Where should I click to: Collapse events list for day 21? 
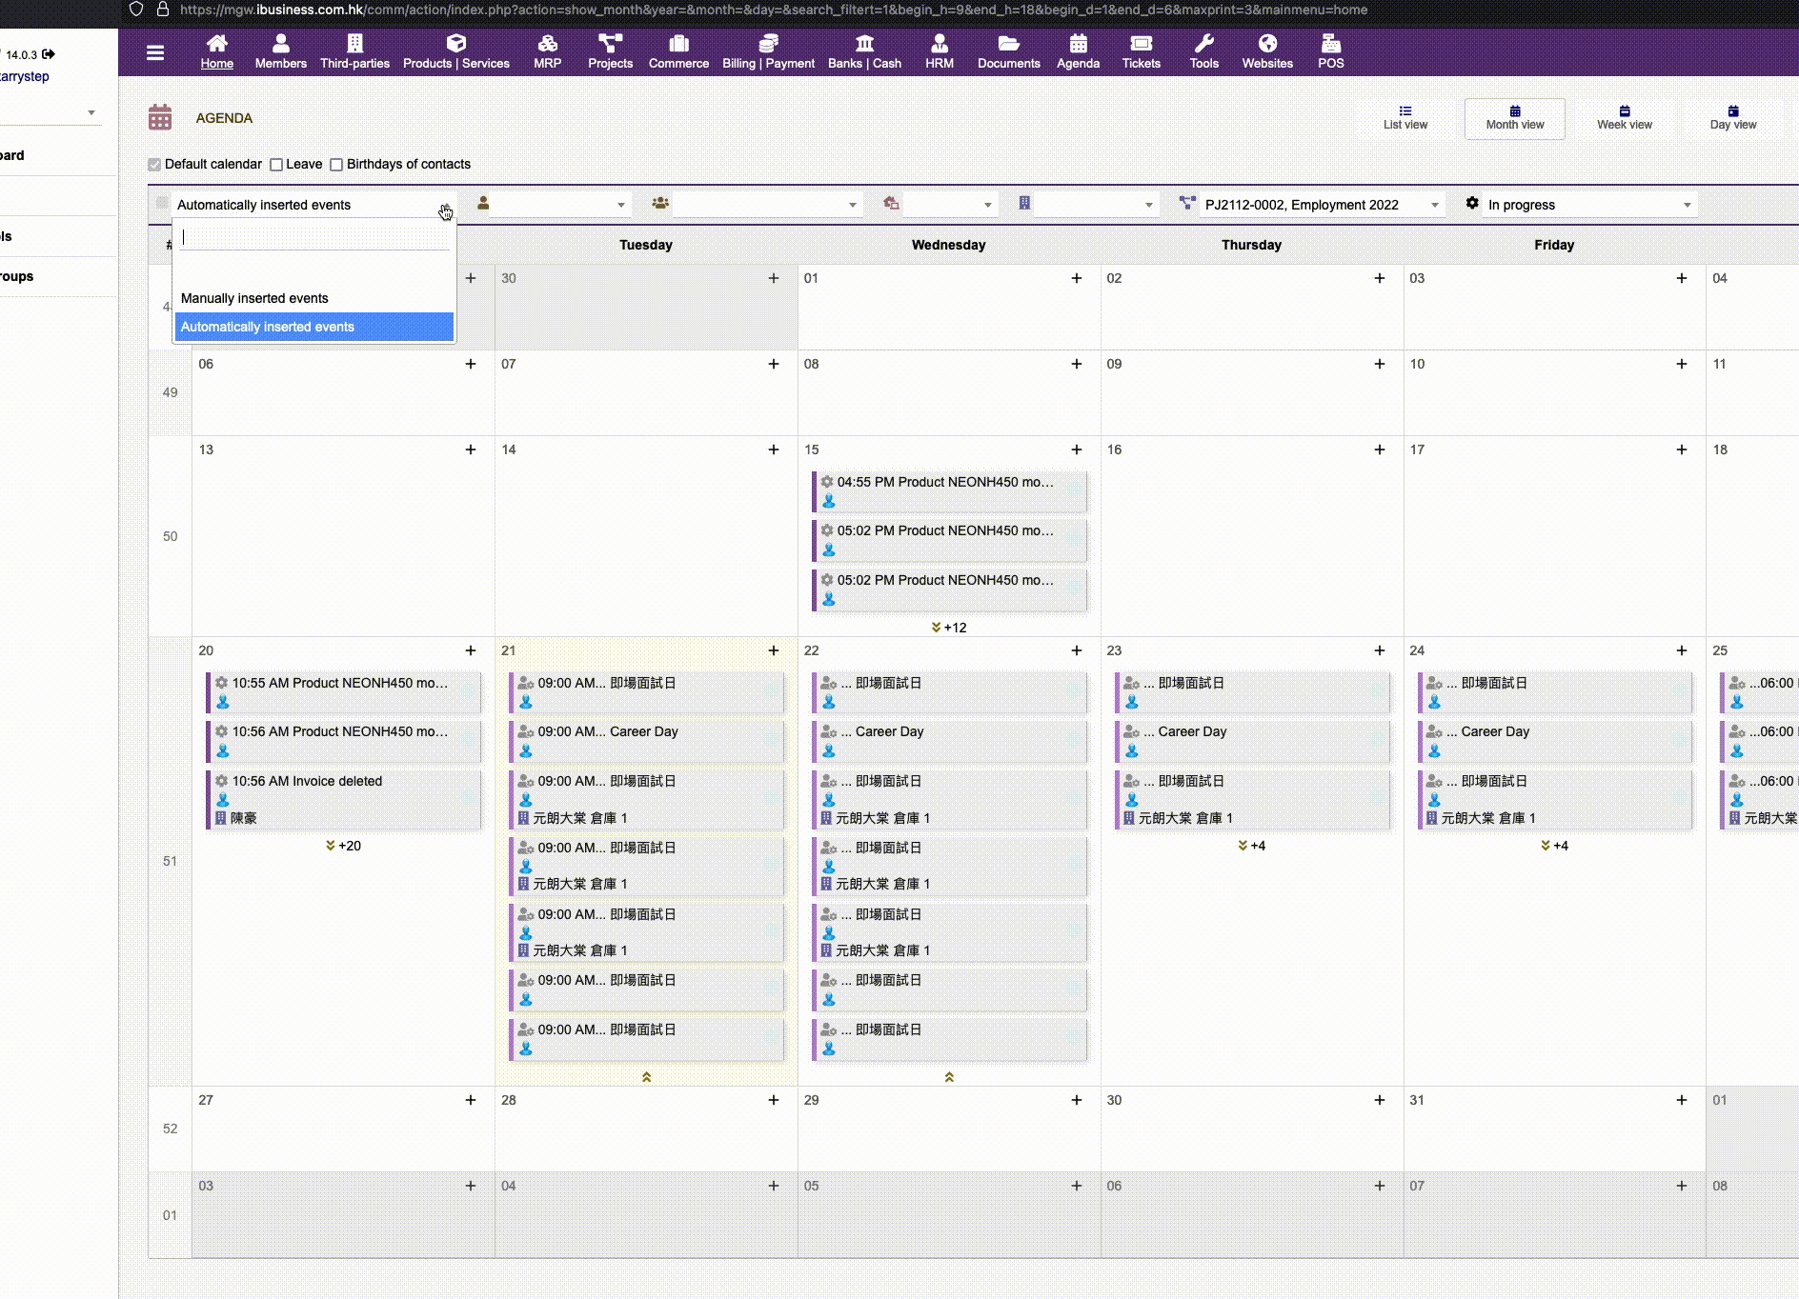pyautogui.click(x=646, y=1077)
